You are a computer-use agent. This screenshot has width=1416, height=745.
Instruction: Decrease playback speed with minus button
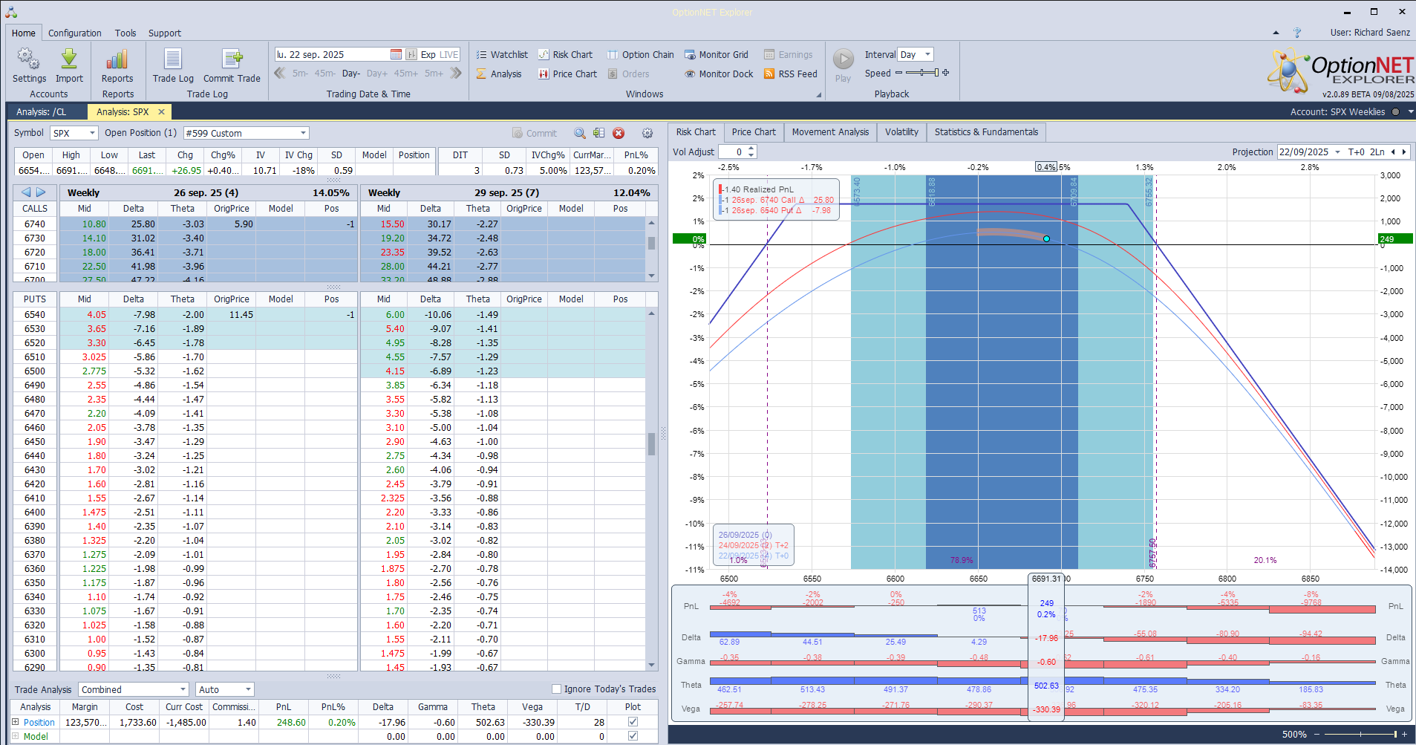point(898,73)
